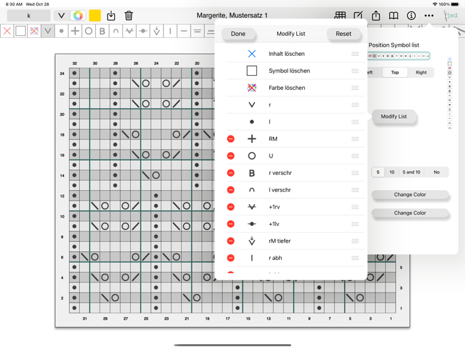Image resolution: width=465 pixels, height=349 pixels.
Task: Select the small arch symbol in symbol bar
Action: click(116, 31)
